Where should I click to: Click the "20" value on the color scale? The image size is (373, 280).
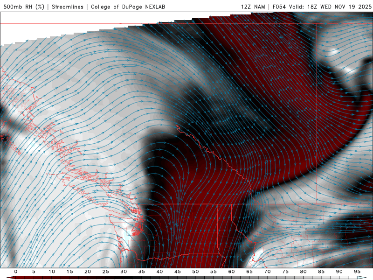click(88, 272)
